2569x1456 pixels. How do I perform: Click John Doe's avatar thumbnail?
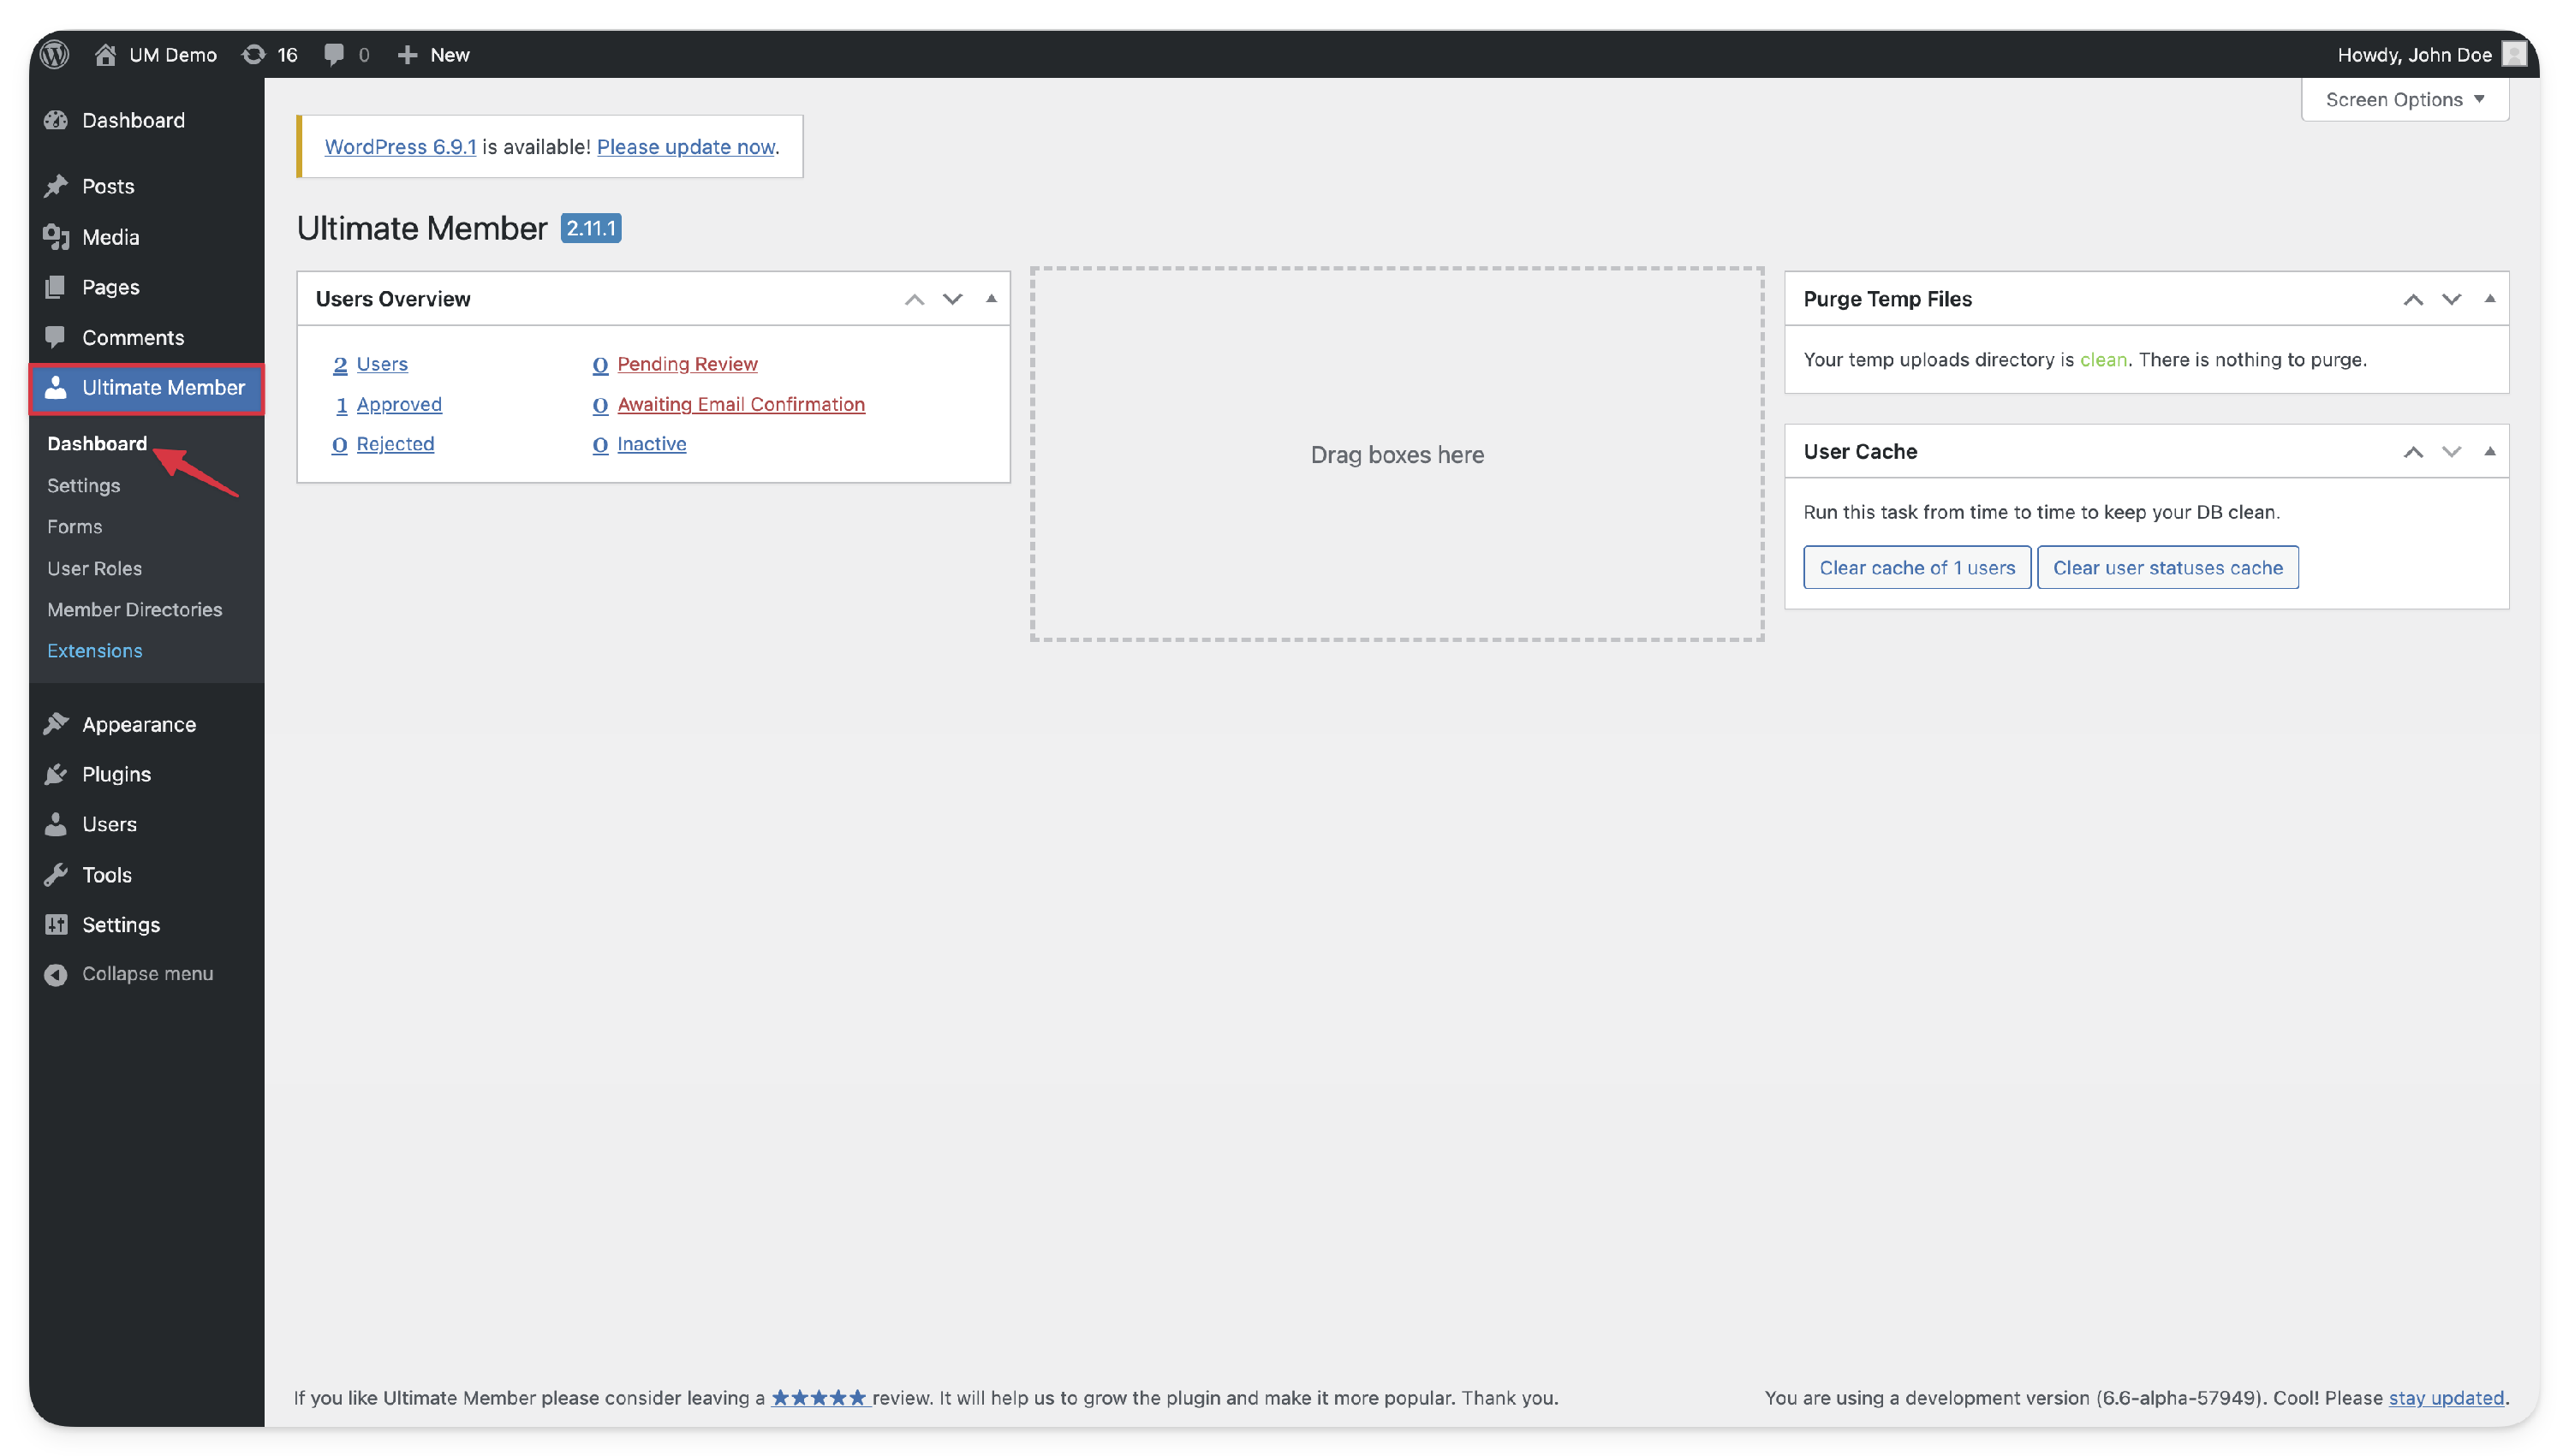click(2514, 54)
